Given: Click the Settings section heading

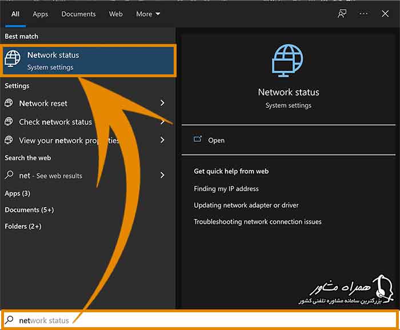Looking at the screenshot, I should point(17,86).
